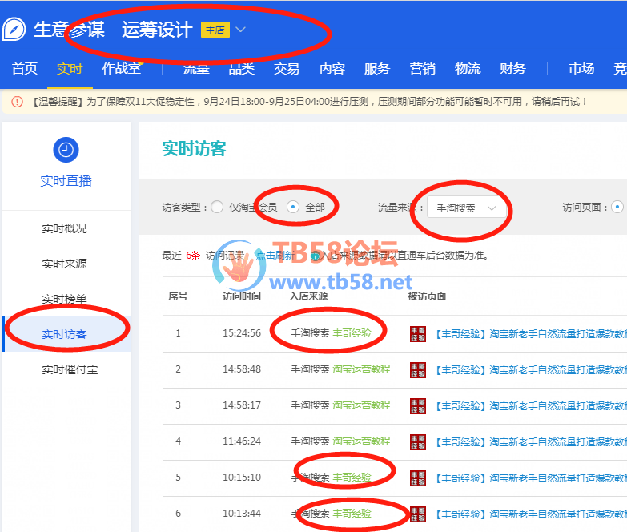Viewport: 627px width, 532px height.
Task: Switch to the 交易 navigation tab
Action: tap(287, 69)
